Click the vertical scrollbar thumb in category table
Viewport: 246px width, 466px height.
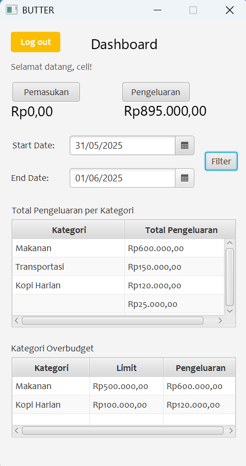[229, 277]
